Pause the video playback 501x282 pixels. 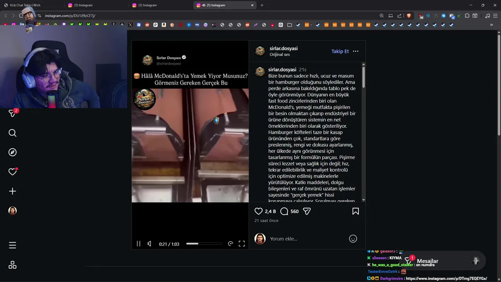click(138, 244)
